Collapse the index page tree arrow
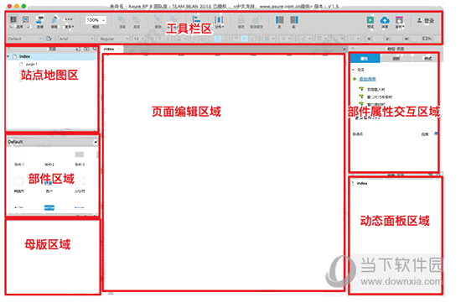 click(x=8, y=56)
